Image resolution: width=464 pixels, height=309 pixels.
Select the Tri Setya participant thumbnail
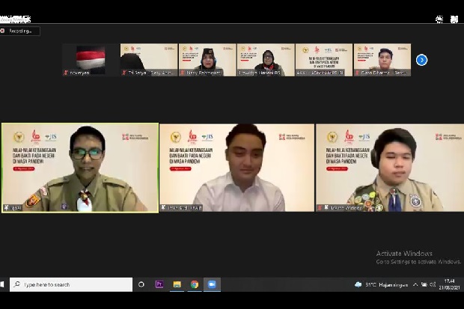click(149, 60)
